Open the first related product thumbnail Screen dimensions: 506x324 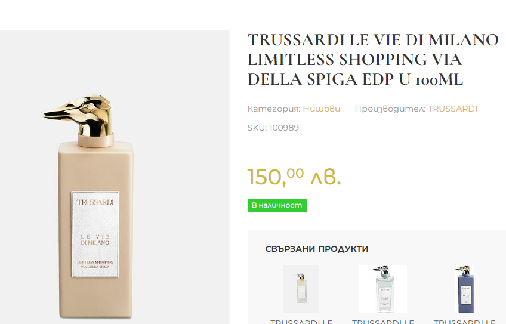[x=301, y=289]
